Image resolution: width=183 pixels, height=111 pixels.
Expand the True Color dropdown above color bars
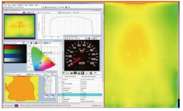[x=17, y=43]
